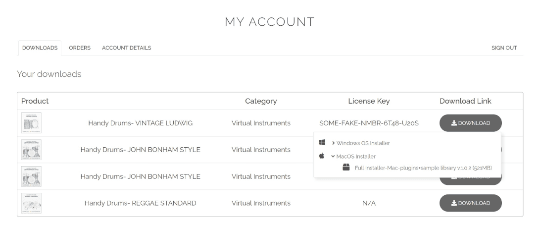Open the ACCOUNT DETAILS tab
This screenshot has height=225, width=542.
pyautogui.click(x=127, y=48)
